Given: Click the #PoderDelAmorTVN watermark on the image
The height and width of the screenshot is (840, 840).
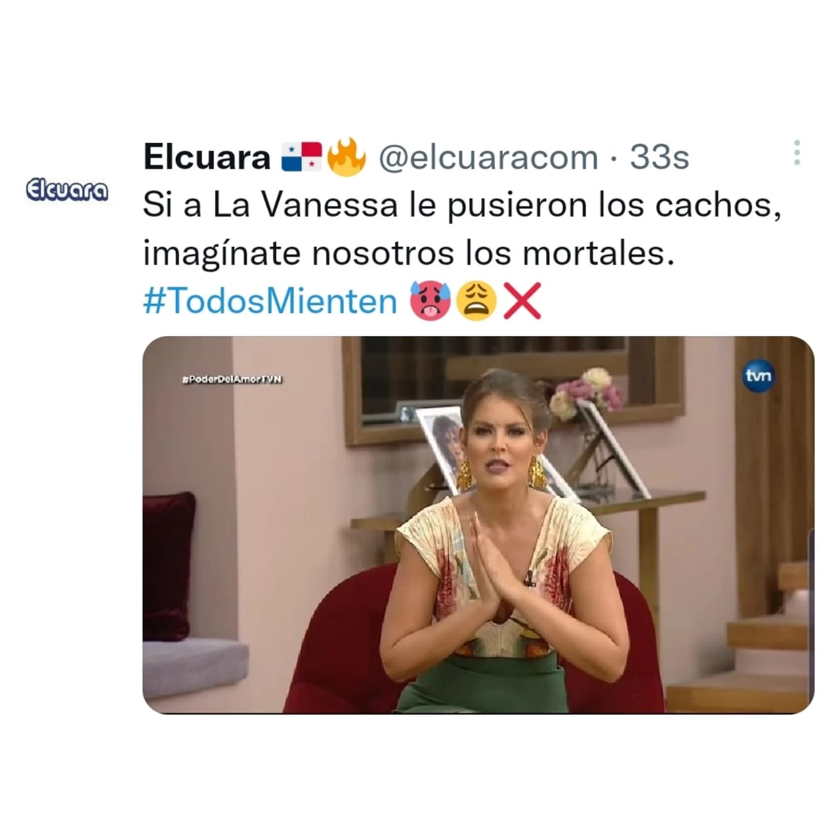Looking at the screenshot, I should click(x=231, y=379).
